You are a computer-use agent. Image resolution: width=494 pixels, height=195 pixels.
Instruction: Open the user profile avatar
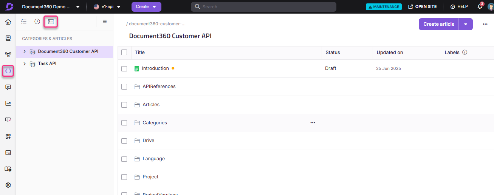point(491,7)
